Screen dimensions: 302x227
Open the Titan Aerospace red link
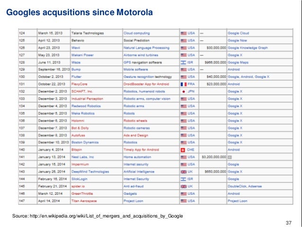tap(84, 201)
